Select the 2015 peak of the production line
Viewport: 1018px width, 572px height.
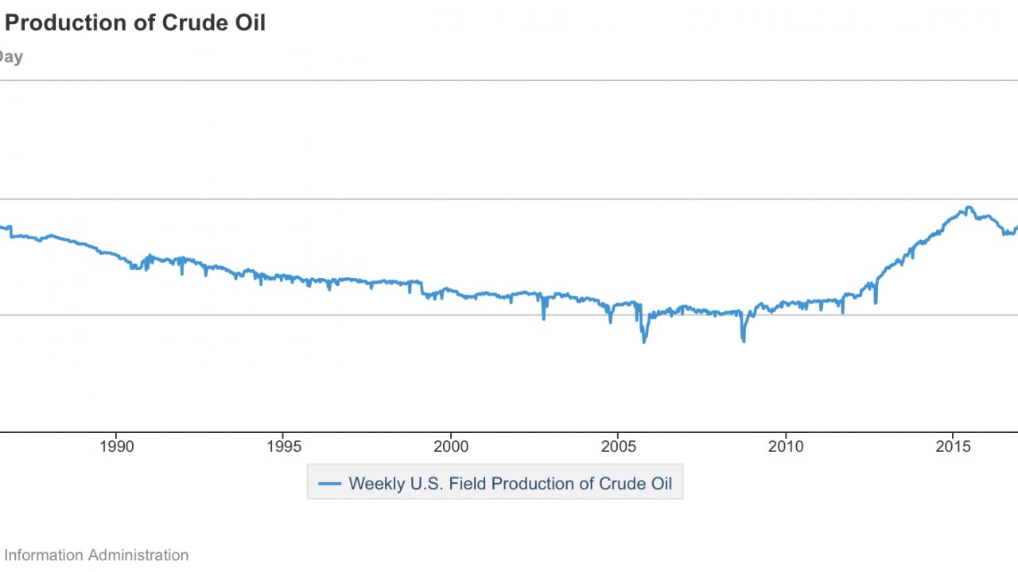click(x=967, y=207)
